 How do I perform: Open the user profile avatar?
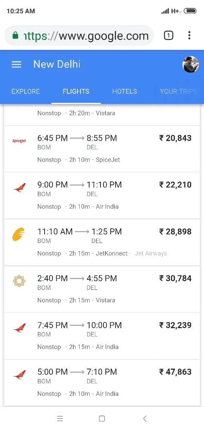pyautogui.click(x=190, y=64)
